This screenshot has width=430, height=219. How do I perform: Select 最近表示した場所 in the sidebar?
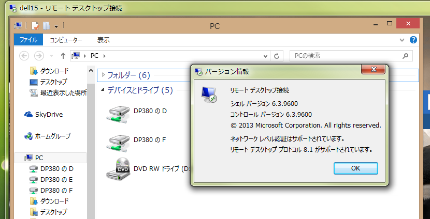click(x=58, y=92)
